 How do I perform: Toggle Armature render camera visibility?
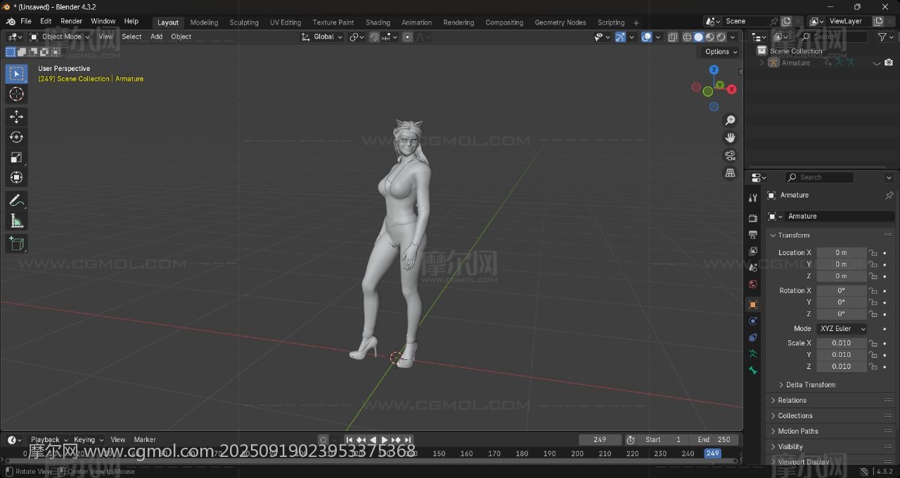coord(889,63)
